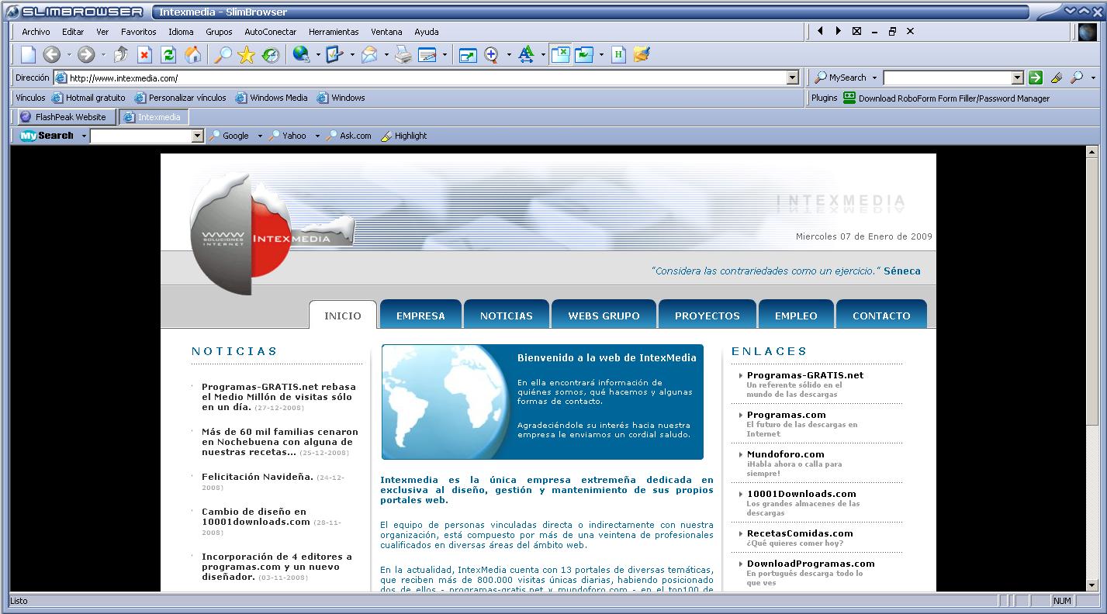Image resolution: width=1107 pixels, height=614 pixels.
Task: Click the window filter green arrow icon
Action: 584,54
